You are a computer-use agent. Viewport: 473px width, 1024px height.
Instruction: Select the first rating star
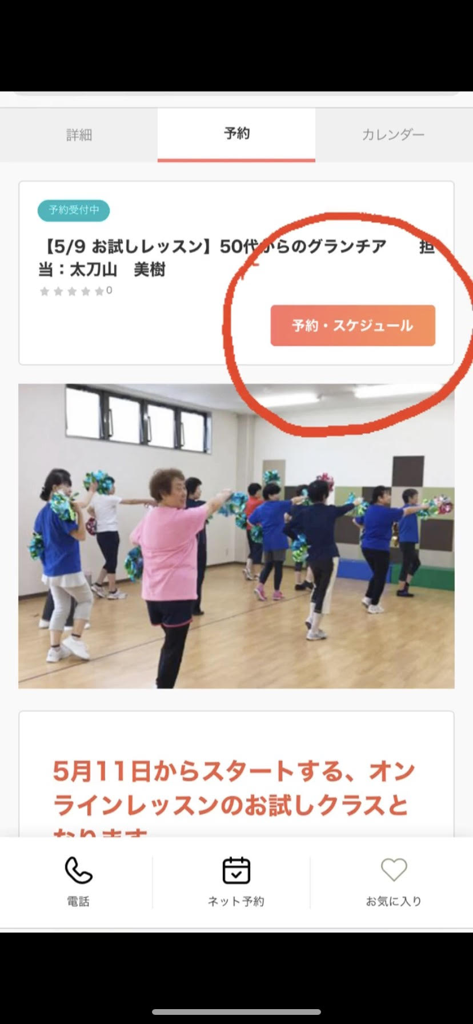pyautogui.click(x=45, y=291)
